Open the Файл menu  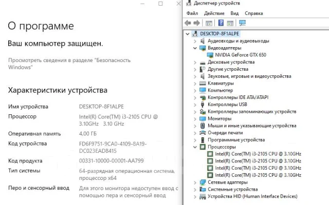coord(192,13)
